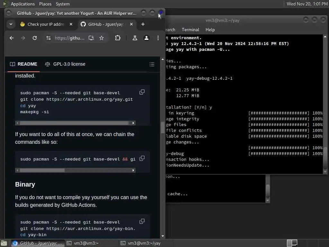Click the workspace switcher in bottom panel
This screenshot has height=247, width=329.
292,243
